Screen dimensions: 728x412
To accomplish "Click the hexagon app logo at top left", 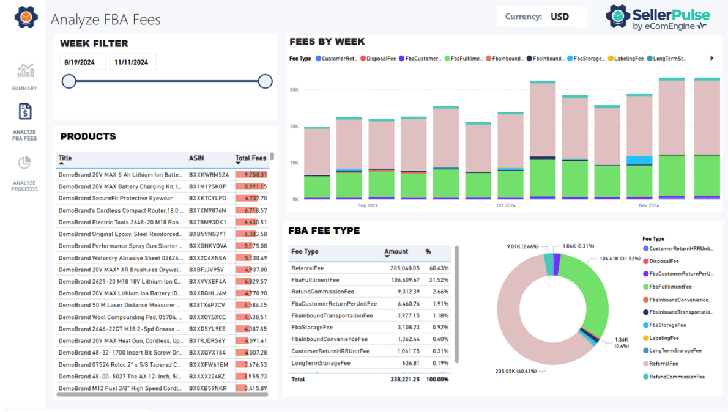I will [26, 17].
